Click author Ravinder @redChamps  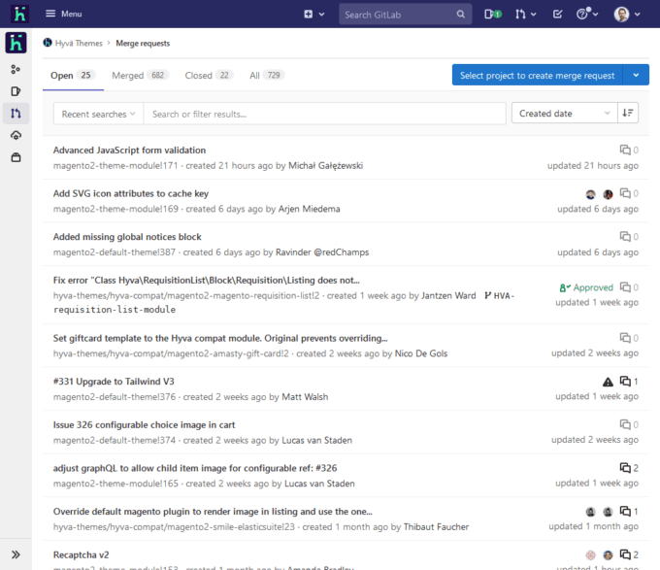point(322,252)
